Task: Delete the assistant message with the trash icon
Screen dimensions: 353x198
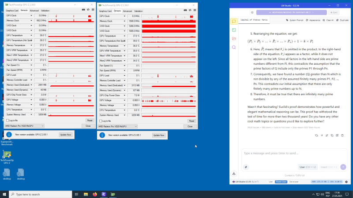Action: point(342,136)
